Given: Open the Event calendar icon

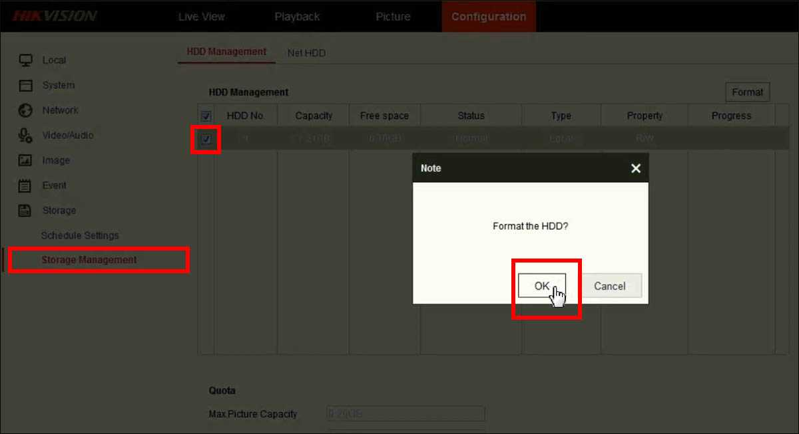Looking at the screenshot, I should (25, 185).
